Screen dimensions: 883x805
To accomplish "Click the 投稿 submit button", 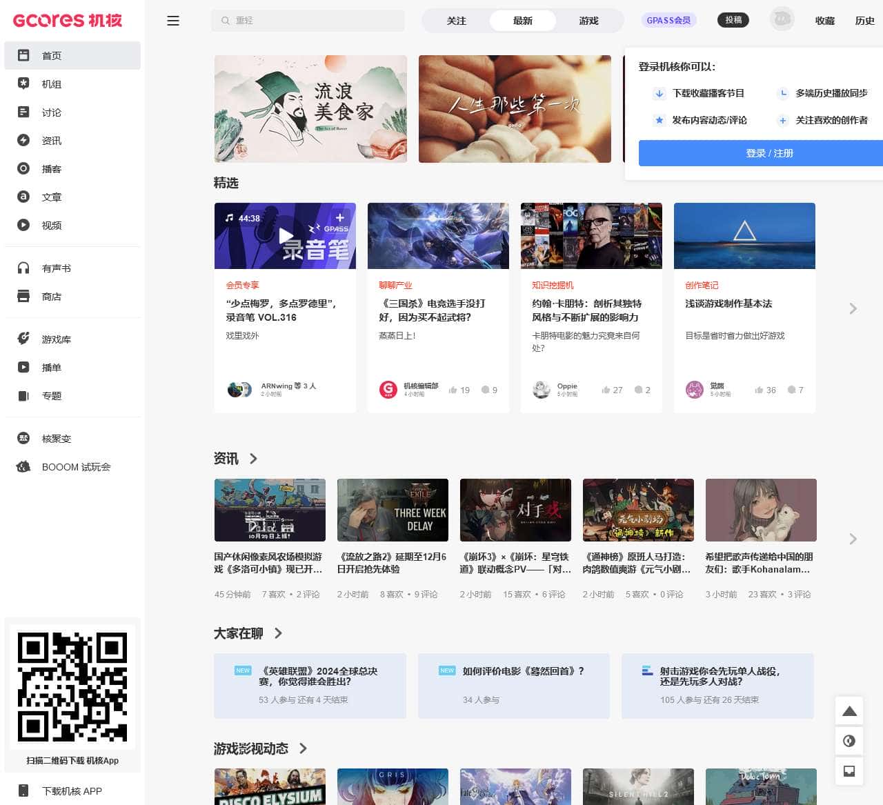I will 733,20.
